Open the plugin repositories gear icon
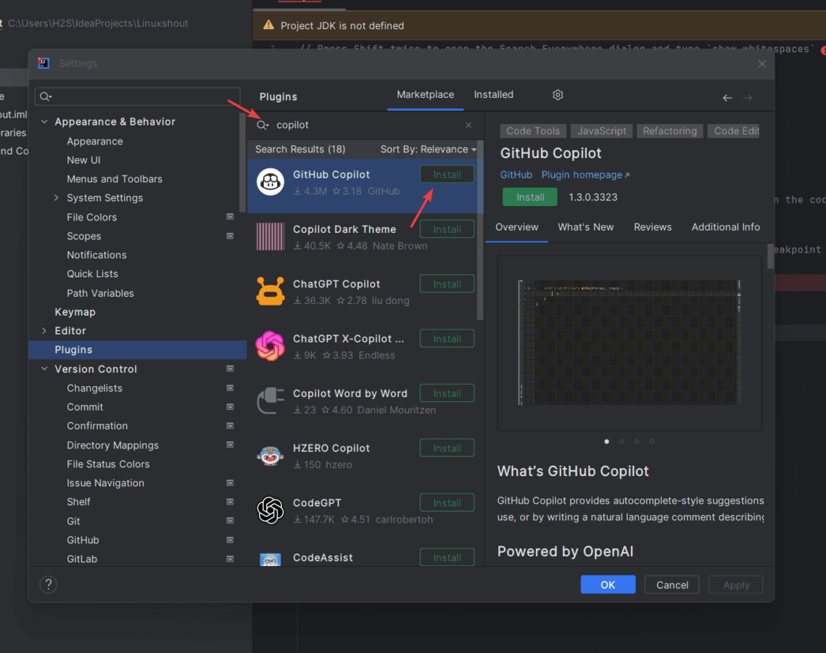 point(557,94)
